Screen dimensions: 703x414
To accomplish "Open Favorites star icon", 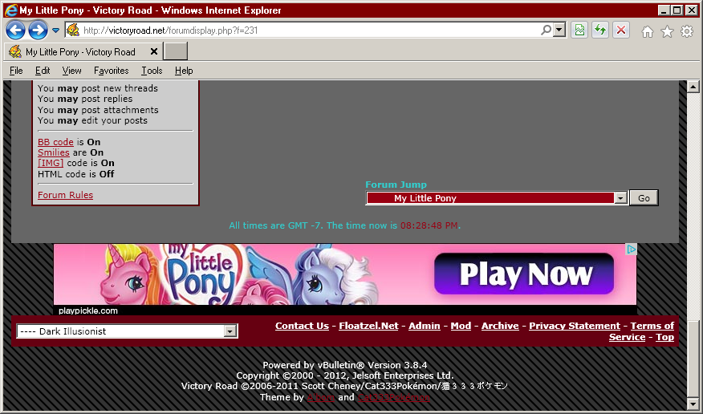I will [x=667, y=31].
